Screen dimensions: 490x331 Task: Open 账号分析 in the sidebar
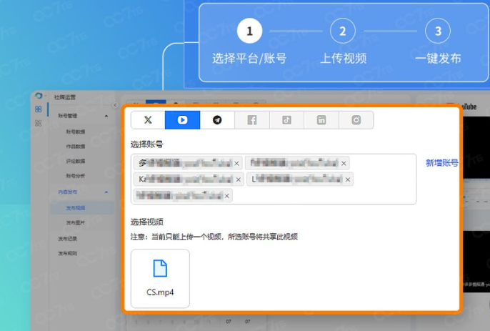pyautogui.click(x=75, y=176)
